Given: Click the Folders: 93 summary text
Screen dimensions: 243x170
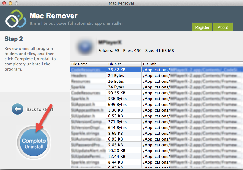Looking at the screenshot, I should tap(109, 50).
